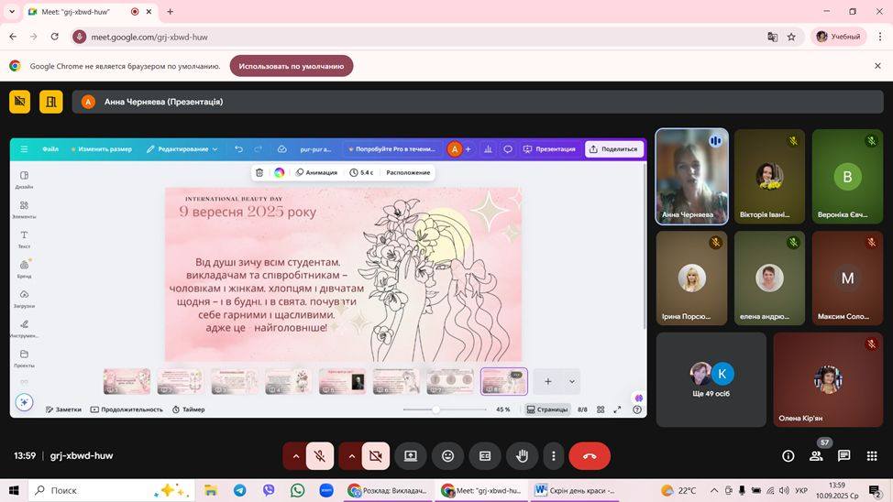Toggle the camera on/off button
The width and height of the screenshot is (893, 502).
click(x=375, y=455)
